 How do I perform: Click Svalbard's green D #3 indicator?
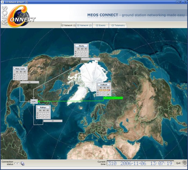point(108,95)
